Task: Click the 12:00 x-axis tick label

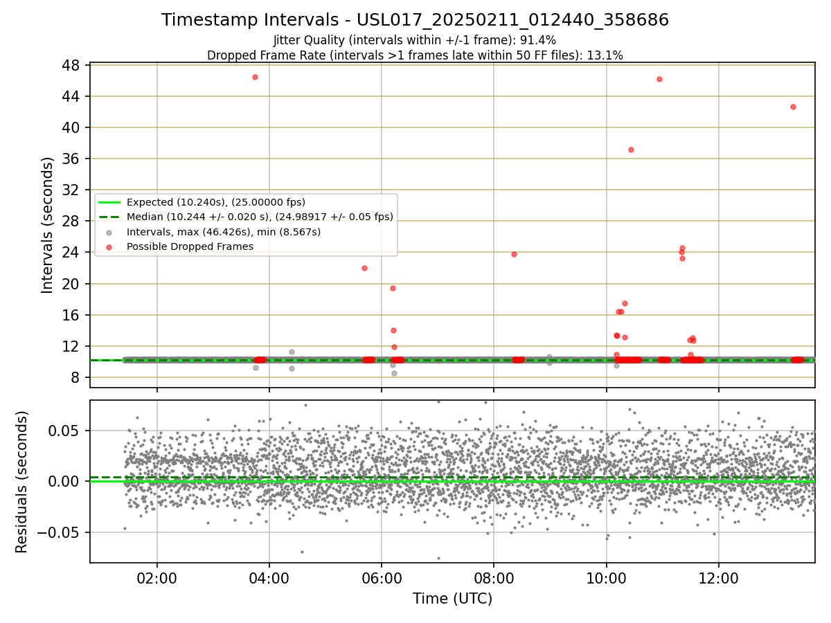Action: point(719,579)
